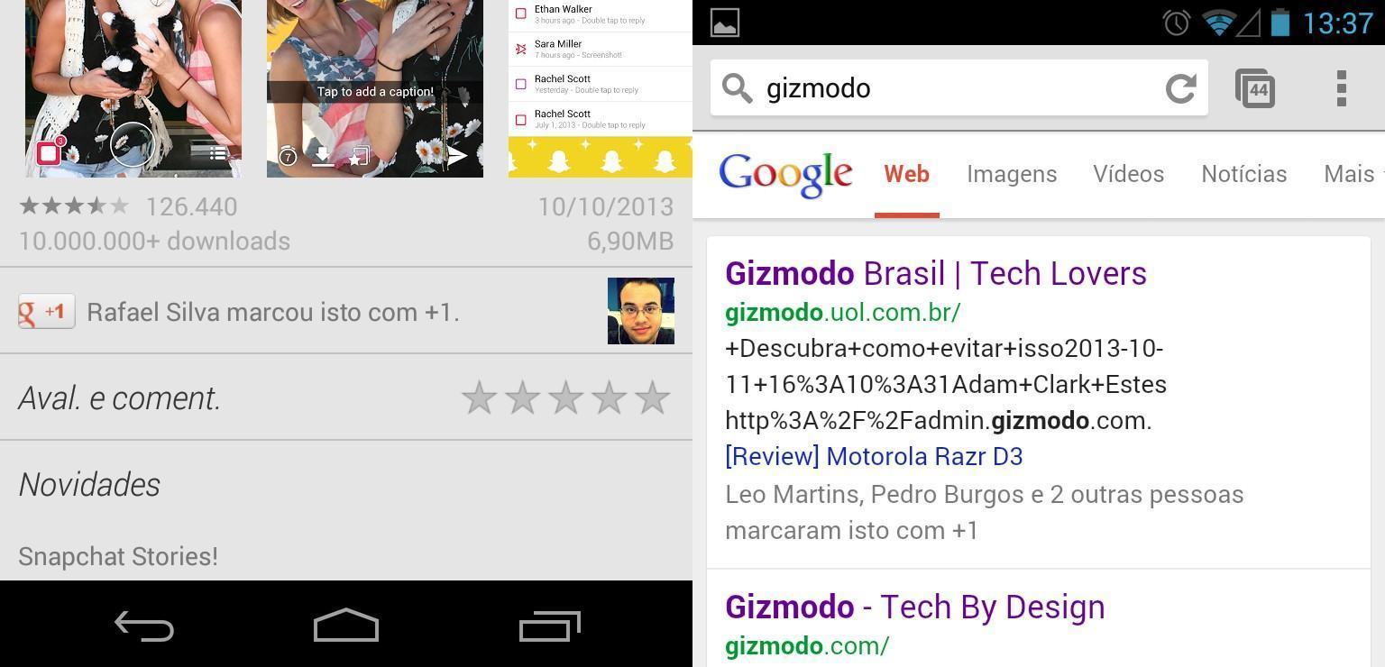
Task: Open the tab switcher showing 44 tabs
Action: 1255,88
